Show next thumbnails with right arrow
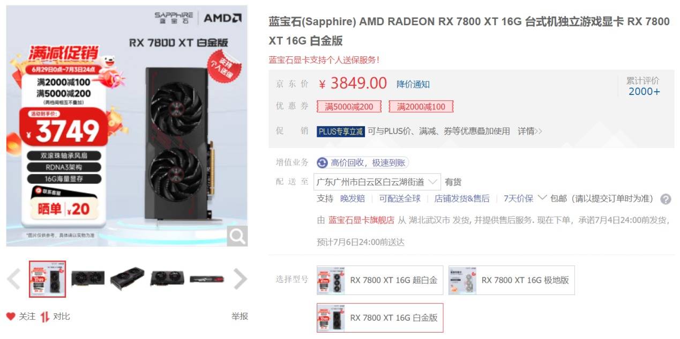The height and width of the screenshot is (339, 680). click(x=241, y=279)
